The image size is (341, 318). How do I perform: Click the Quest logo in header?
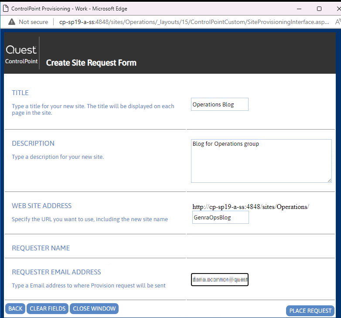click(x=21, y=50)
